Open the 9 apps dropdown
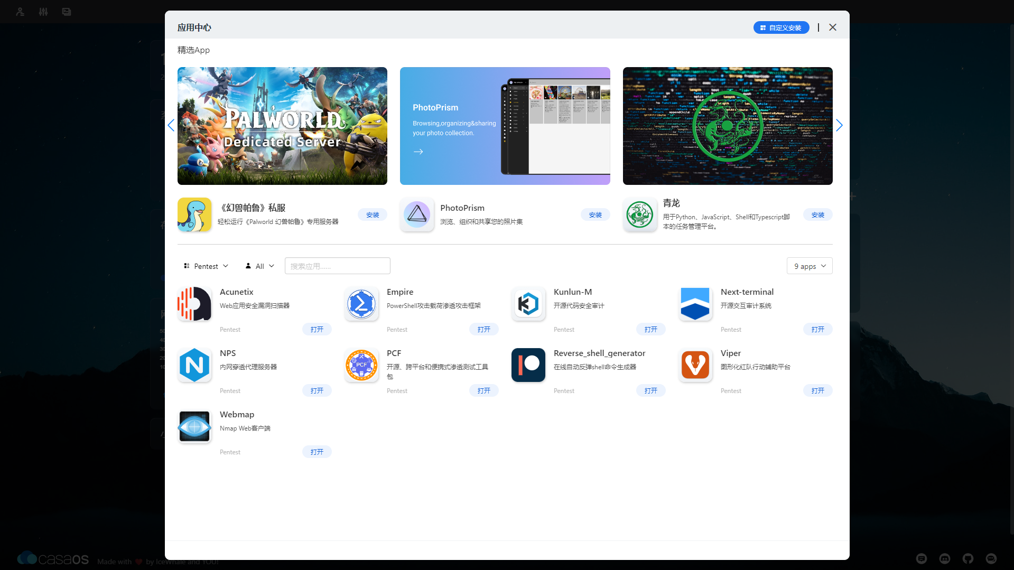 (x=810, y=266)
